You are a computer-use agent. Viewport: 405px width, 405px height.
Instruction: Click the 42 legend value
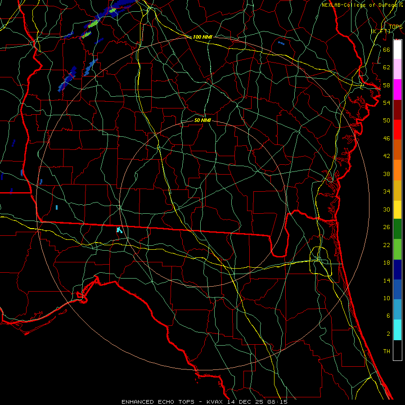point(387,156)
